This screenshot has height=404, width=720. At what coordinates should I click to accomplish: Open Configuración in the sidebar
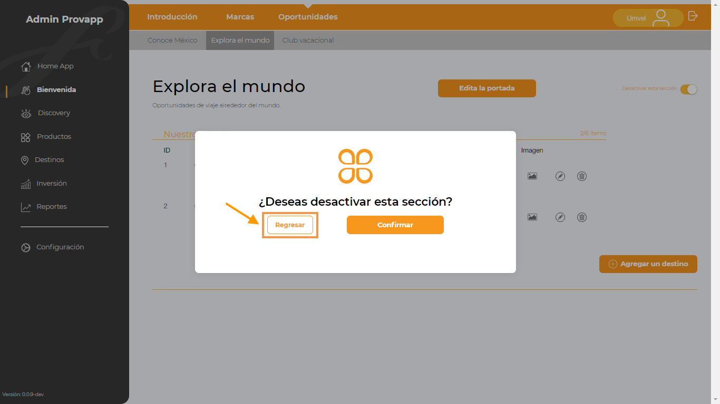(60, 247)
